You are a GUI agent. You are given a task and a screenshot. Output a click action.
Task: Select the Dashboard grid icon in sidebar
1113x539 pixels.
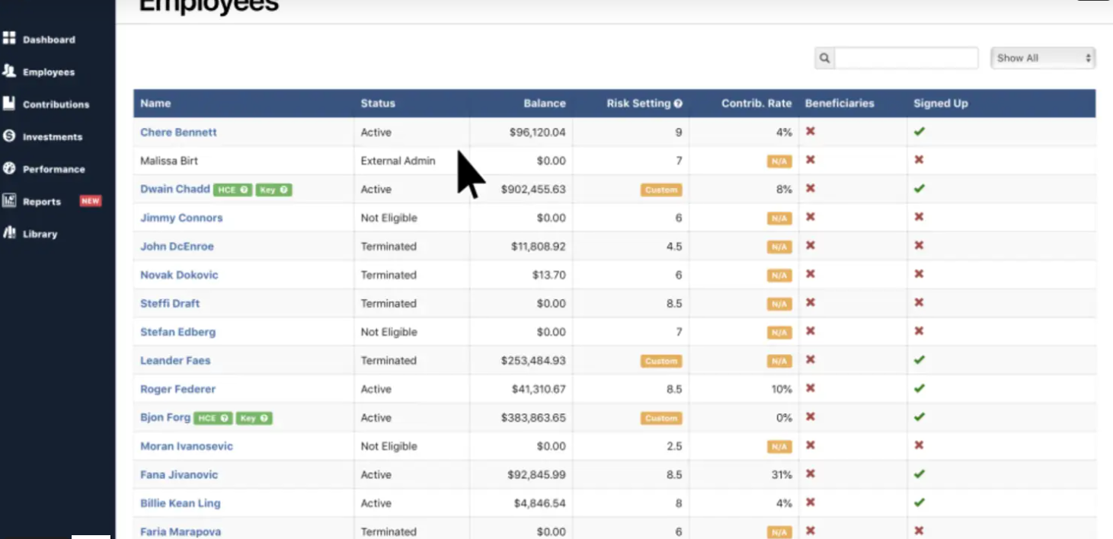[11, 38]
